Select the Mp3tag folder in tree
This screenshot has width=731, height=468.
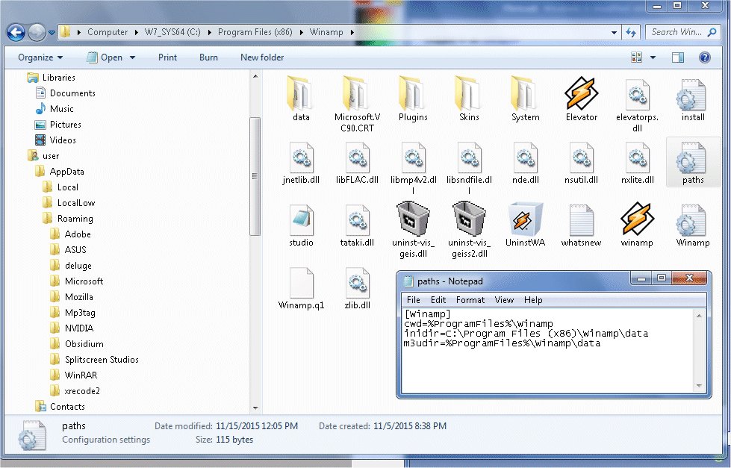[x=72, y=312]
